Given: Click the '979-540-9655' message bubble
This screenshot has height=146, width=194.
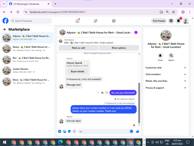Looking at the screenshot, I should 73,121.
